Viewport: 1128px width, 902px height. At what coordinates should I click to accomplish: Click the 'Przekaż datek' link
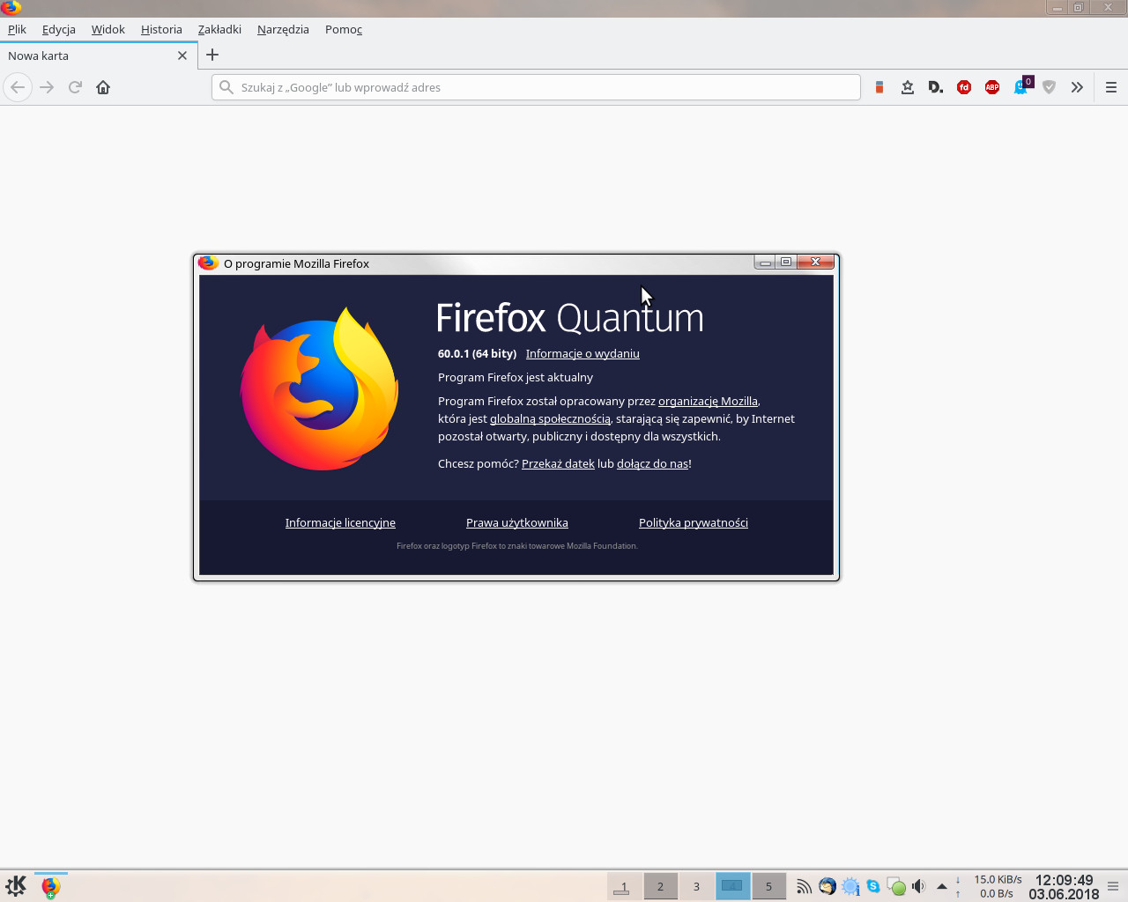(x=558, y=463)
